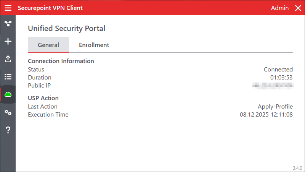Select the green cloud Unified Security Portal icon
305x172 pixels.
8,94
